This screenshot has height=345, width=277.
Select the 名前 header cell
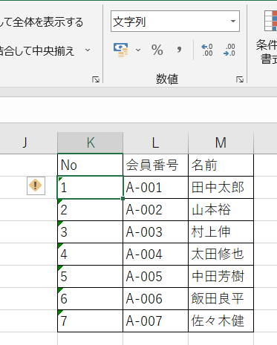pyautogui.click(x=221, y=165)
